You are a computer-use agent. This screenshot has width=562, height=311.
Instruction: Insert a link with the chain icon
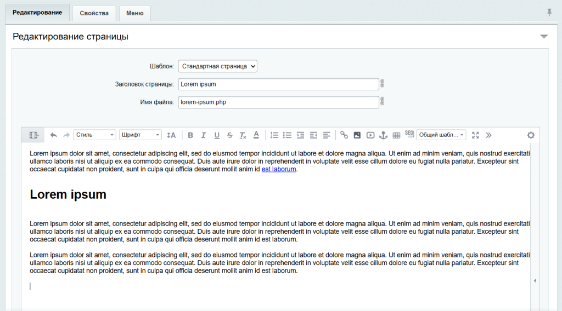point(344,135)
